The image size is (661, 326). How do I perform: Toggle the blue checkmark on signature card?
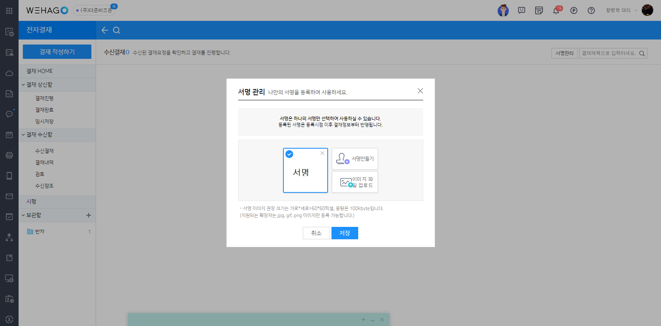[x=289, y=154]
